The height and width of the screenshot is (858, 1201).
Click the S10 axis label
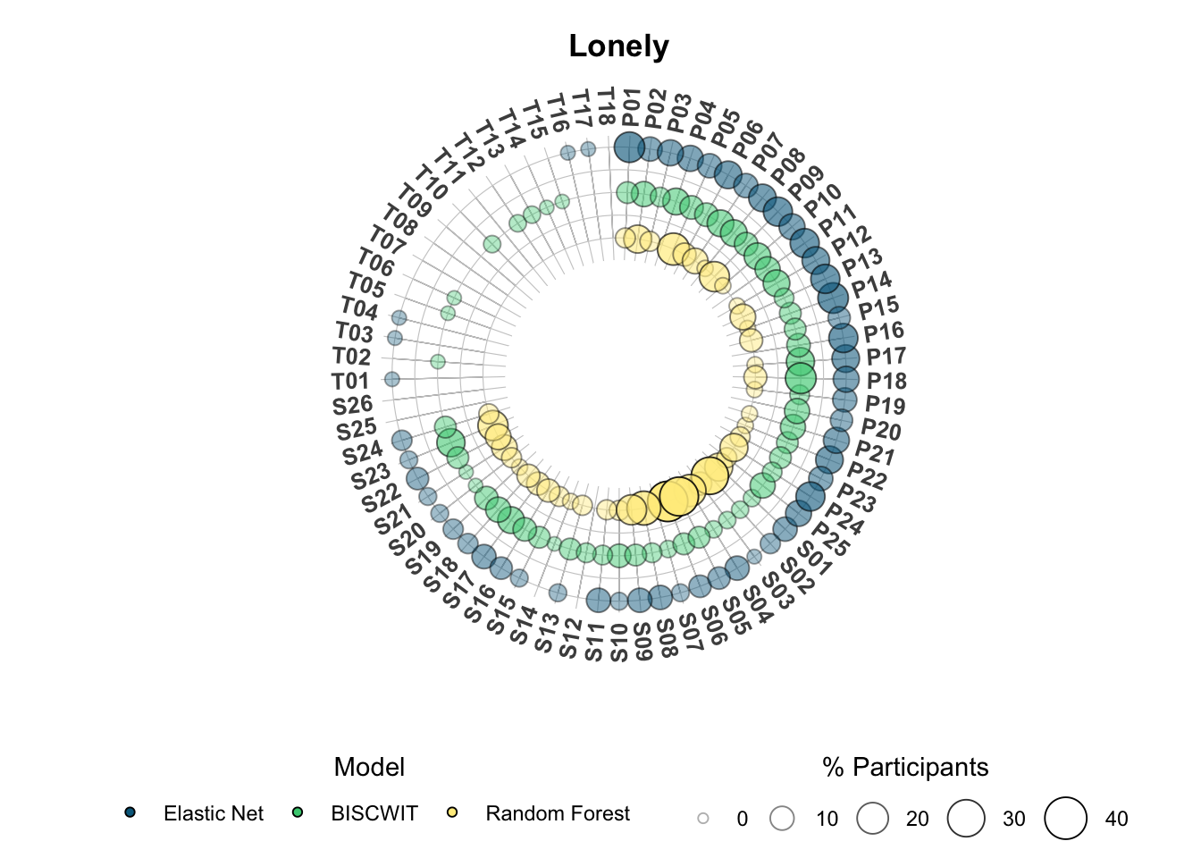tap(619, 643)
